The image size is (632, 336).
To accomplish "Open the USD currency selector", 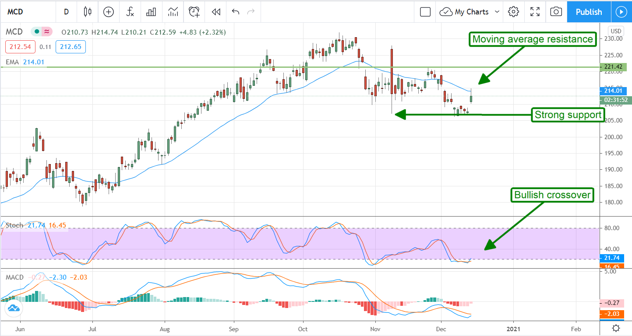I will click(x=615, y=31).
